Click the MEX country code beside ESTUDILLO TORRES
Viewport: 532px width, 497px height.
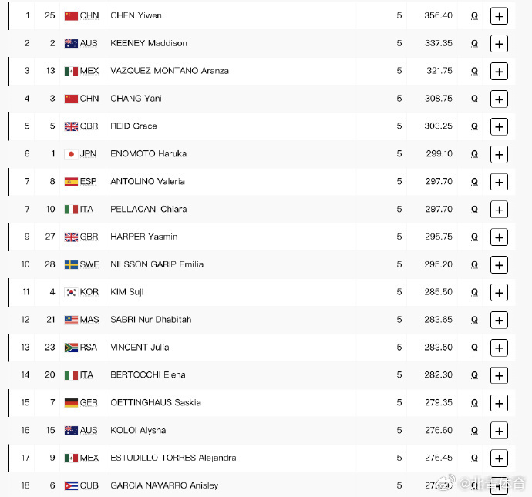pos(89,458)
